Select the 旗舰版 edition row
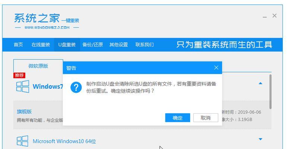 tap(142, 115)
